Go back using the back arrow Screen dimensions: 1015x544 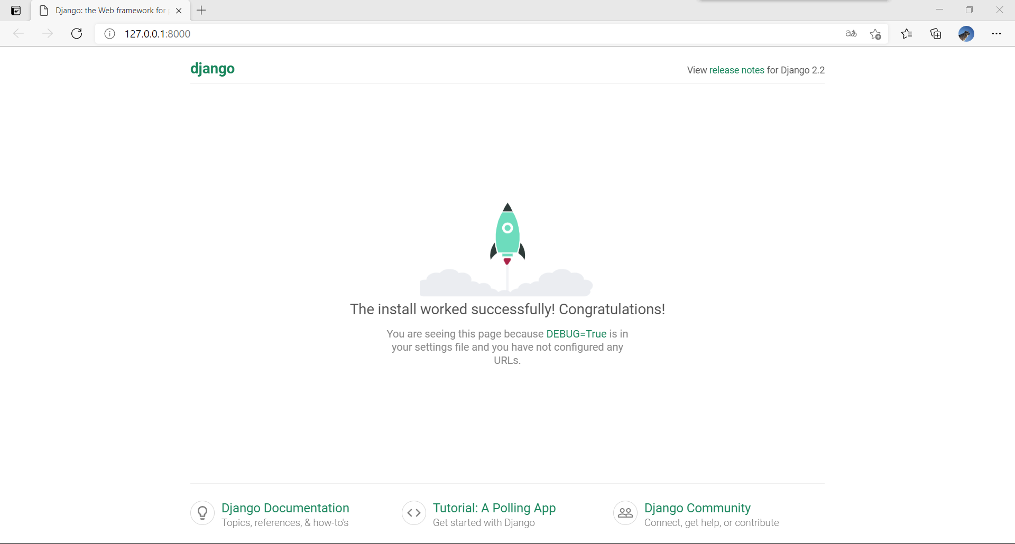[19, 34]
